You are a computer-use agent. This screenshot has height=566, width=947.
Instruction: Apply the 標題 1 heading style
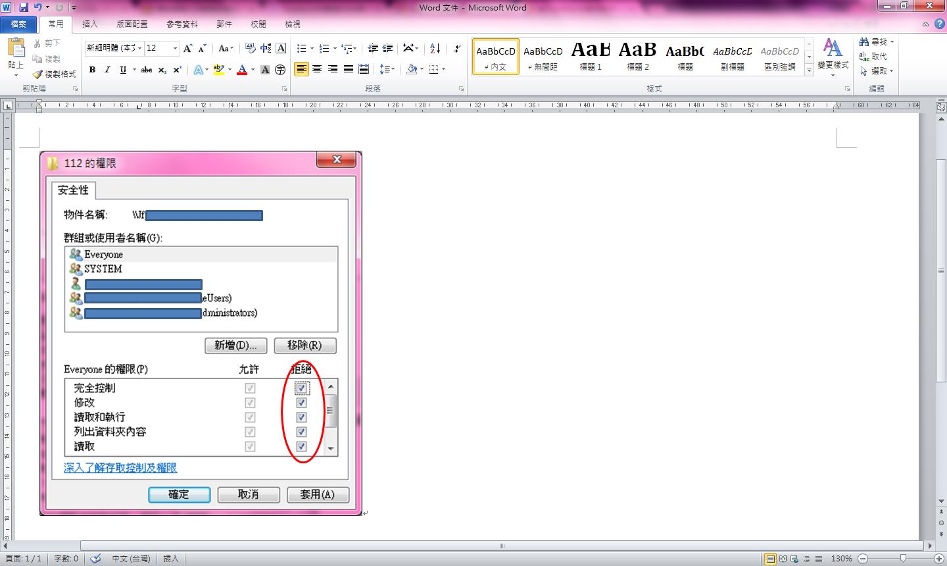click(x=591, y=56)
